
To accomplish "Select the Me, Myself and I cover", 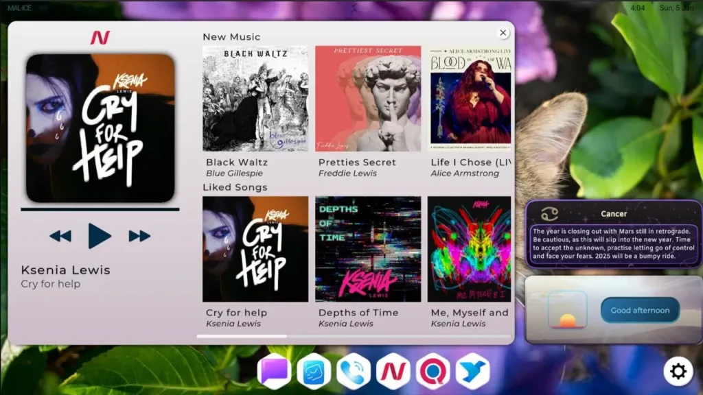I will 469,249.
